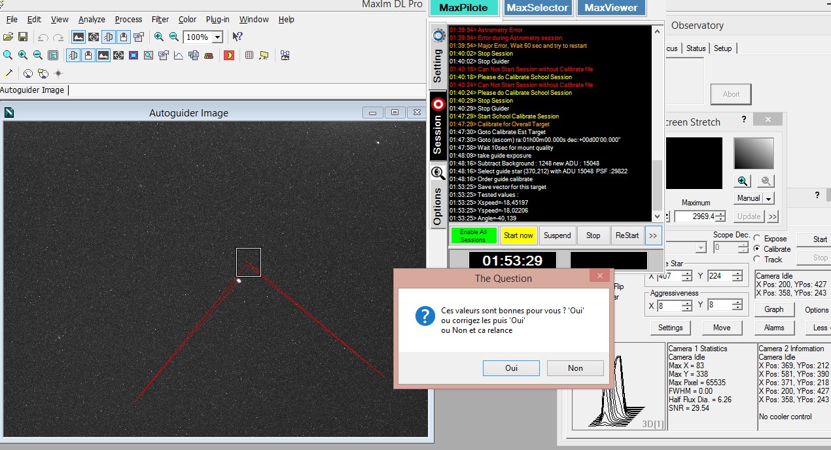831x450 pixels.
Task: Open the line profile curve icon
Action: (x=179, y=56)
